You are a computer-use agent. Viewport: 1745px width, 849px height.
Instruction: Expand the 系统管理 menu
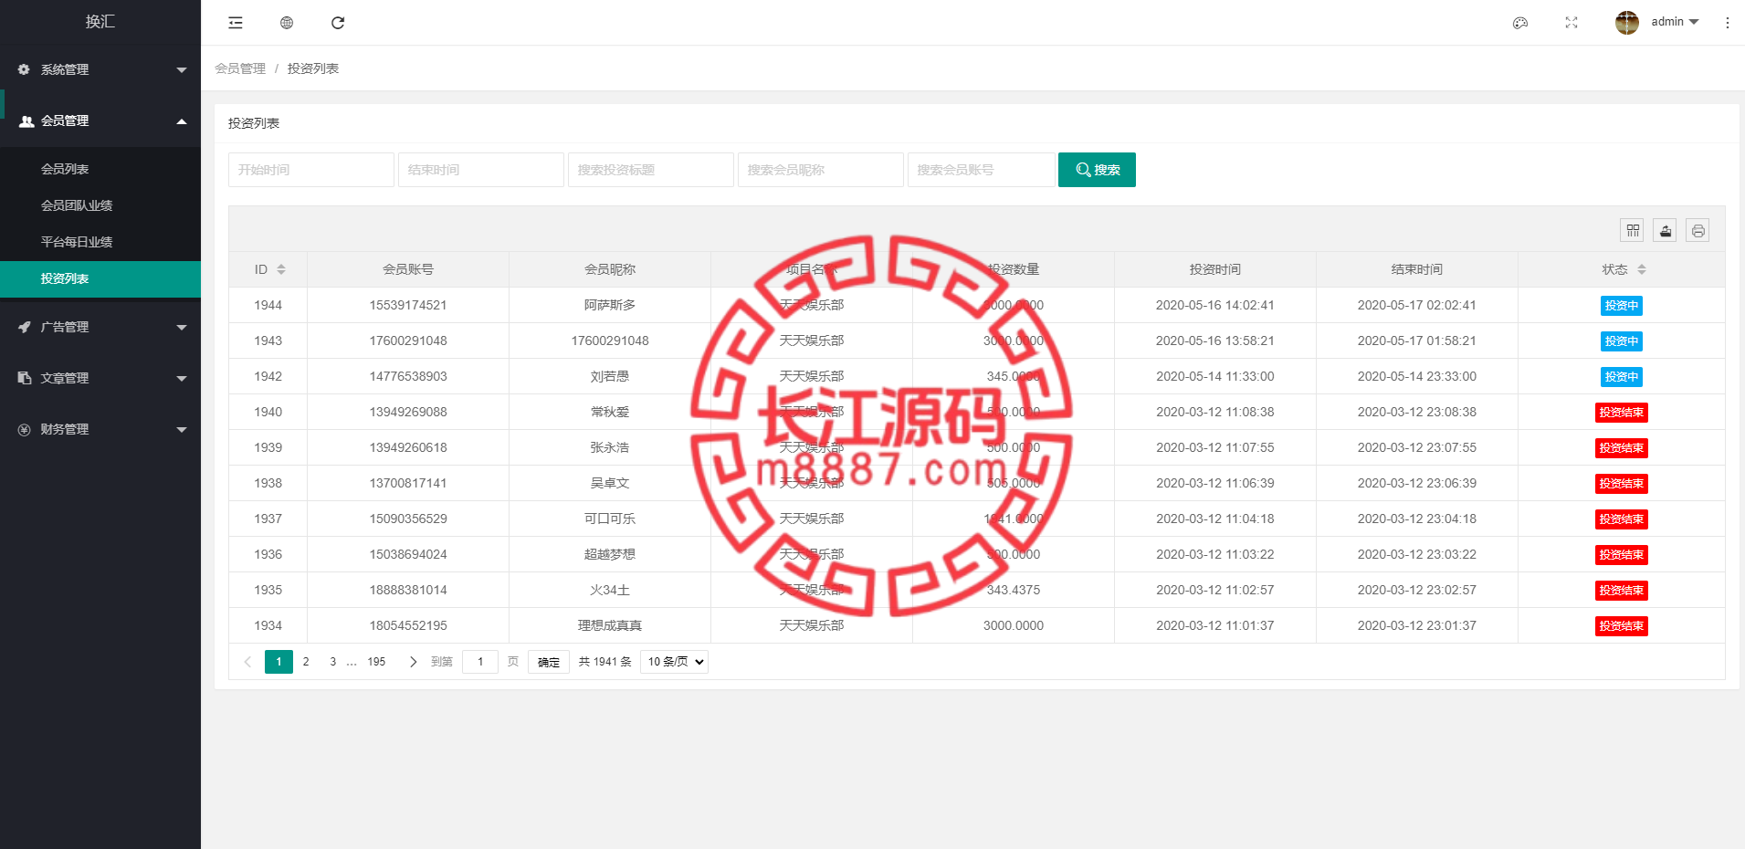pyautogui.click(x=182, y=70)
